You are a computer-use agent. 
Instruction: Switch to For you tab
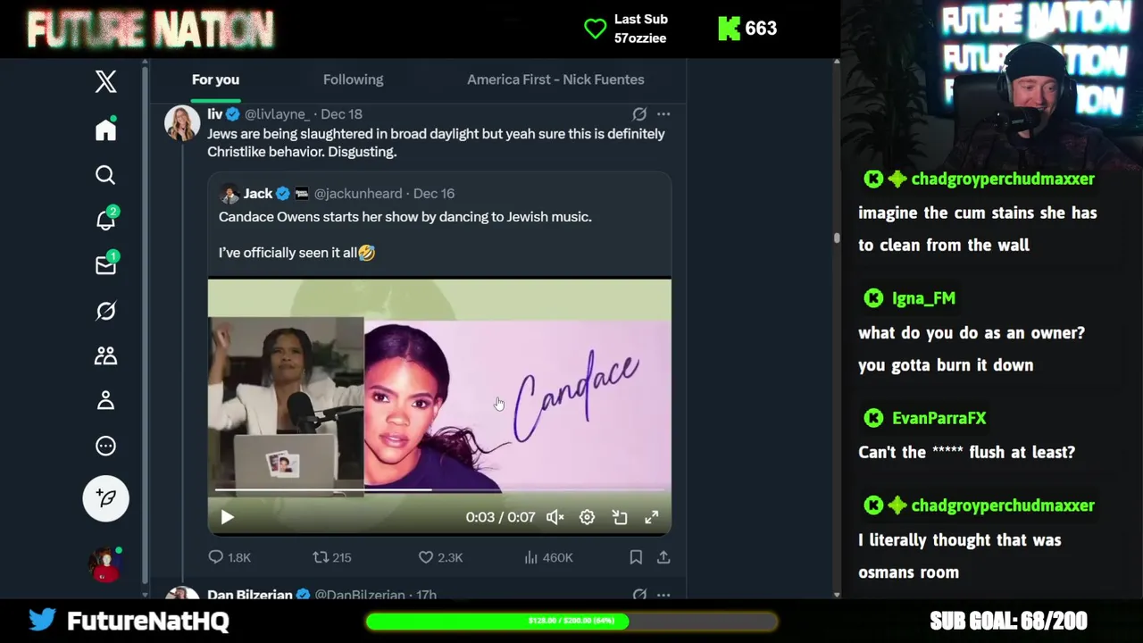tap(215, 79)
